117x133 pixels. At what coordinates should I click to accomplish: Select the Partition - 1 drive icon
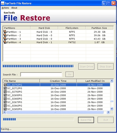point(5,32)
